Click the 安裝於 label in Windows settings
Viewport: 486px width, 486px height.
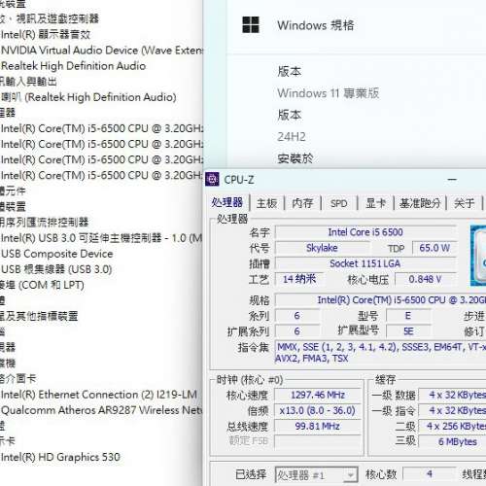coord(295,158)
